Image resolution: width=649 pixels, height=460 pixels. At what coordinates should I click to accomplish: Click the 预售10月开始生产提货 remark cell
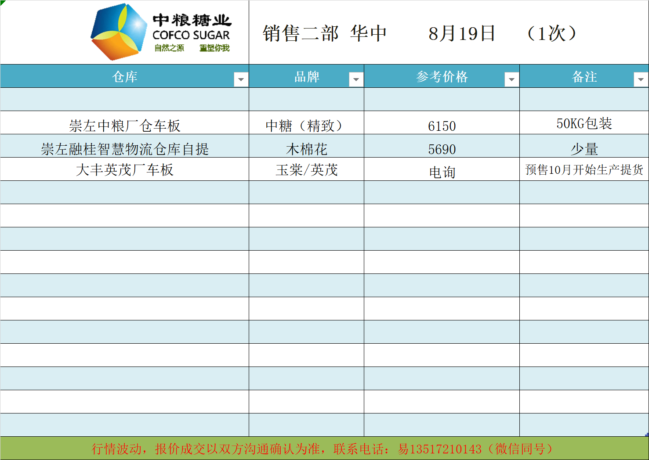(x=584, y=170)
